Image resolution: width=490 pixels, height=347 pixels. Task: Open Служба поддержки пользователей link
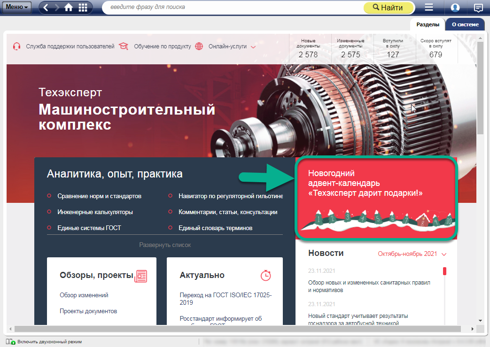(x=70, y=46)
